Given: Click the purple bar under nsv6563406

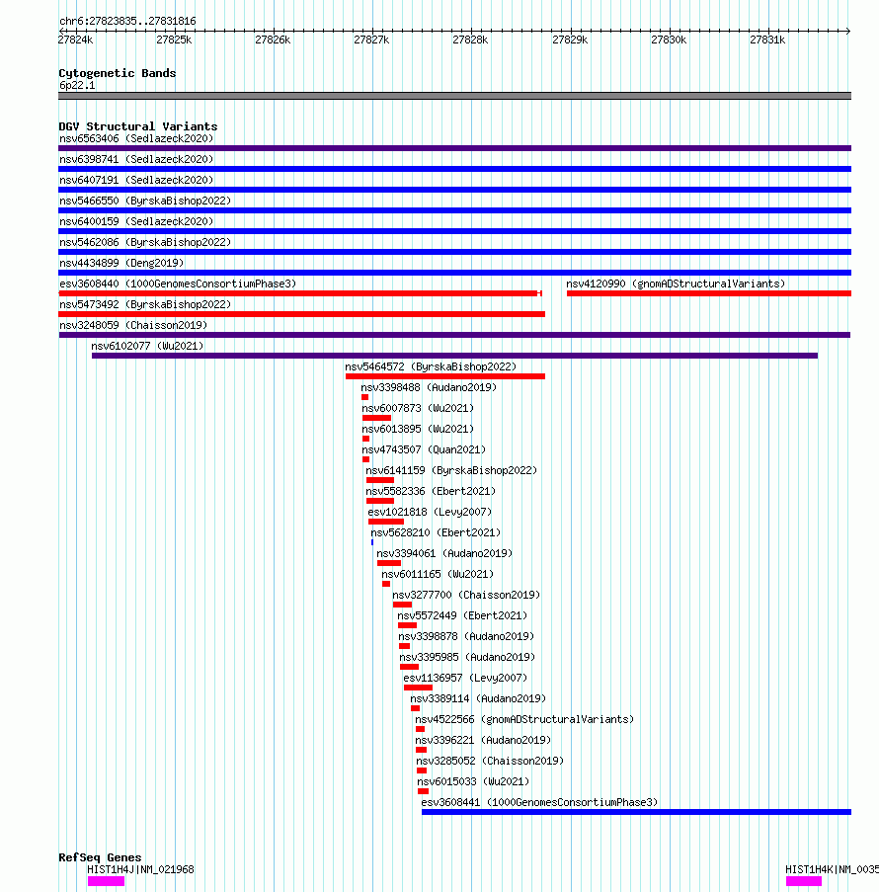Looking at the screenshot, I should 454,148.
